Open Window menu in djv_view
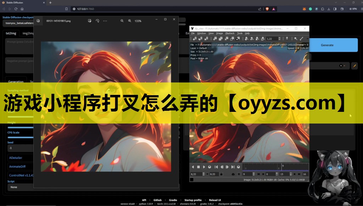Screen dimensions: 363x206 (x=201, y=33)
